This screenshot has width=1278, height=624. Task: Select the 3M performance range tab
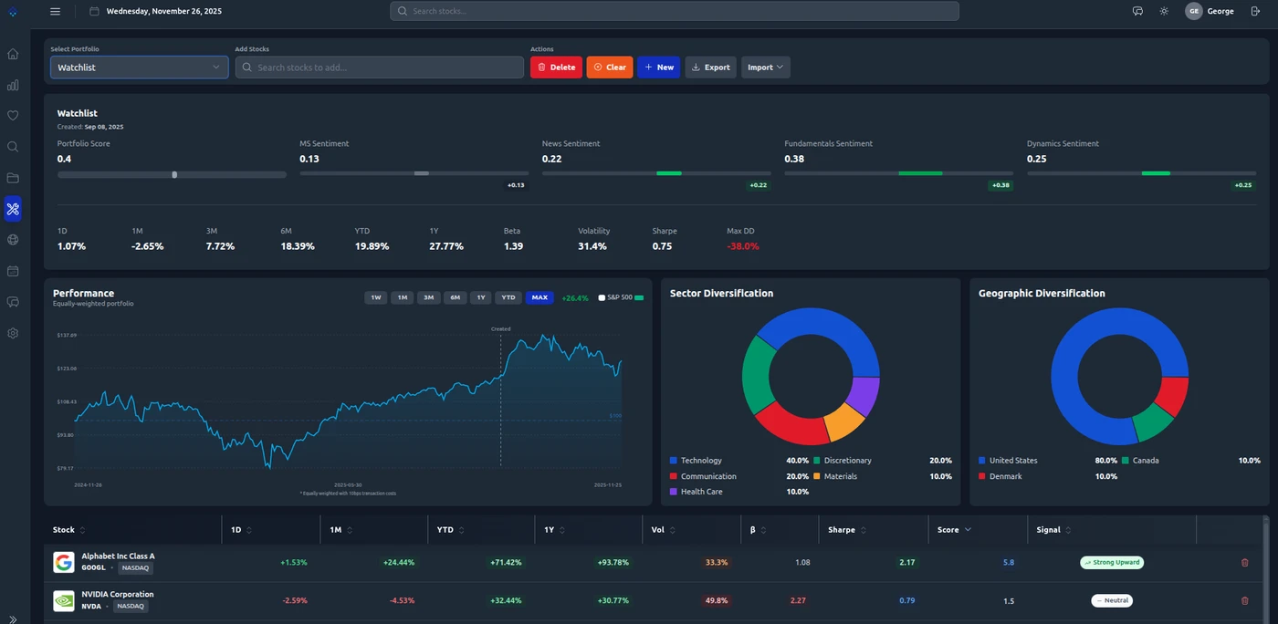pyautogui.click(x=428, y=297)
